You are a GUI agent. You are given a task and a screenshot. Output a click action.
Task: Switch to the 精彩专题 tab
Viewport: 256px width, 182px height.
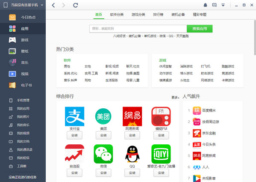coord(200,15)
